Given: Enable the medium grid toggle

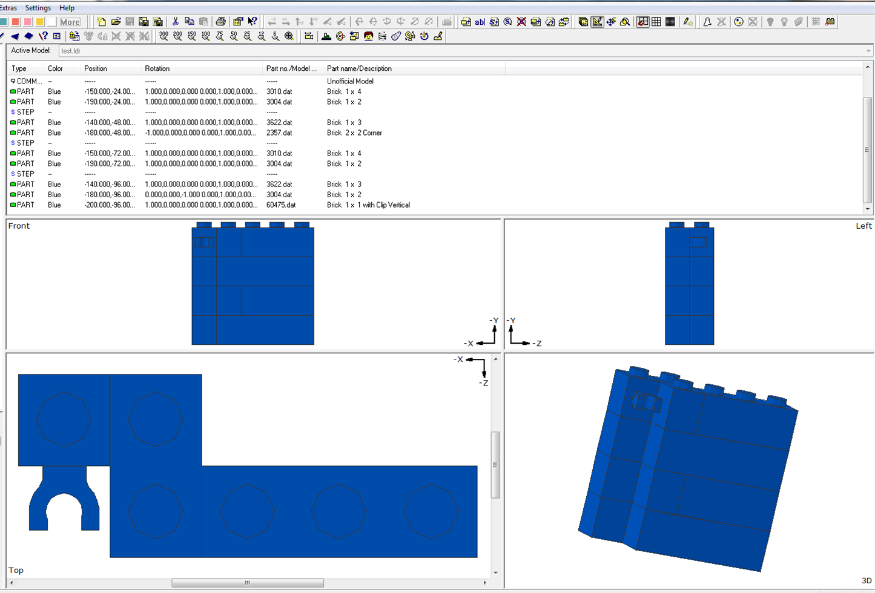Looking at the screenshot, I should [x=656, y=22].
